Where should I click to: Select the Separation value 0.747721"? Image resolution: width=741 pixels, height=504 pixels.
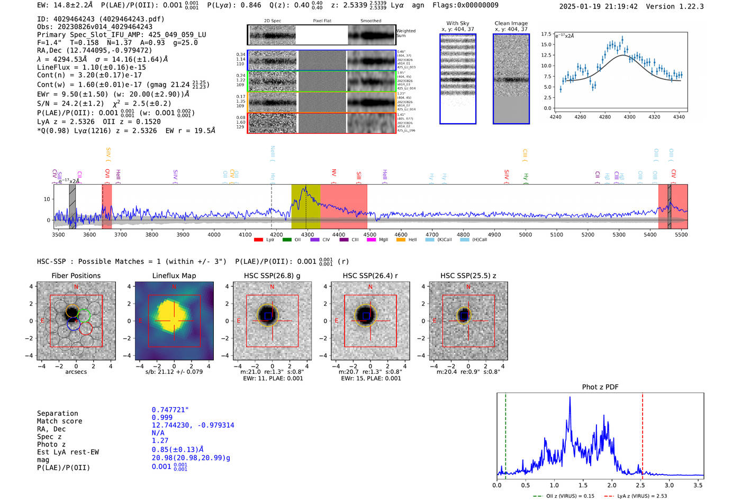[x=170, y=410]
